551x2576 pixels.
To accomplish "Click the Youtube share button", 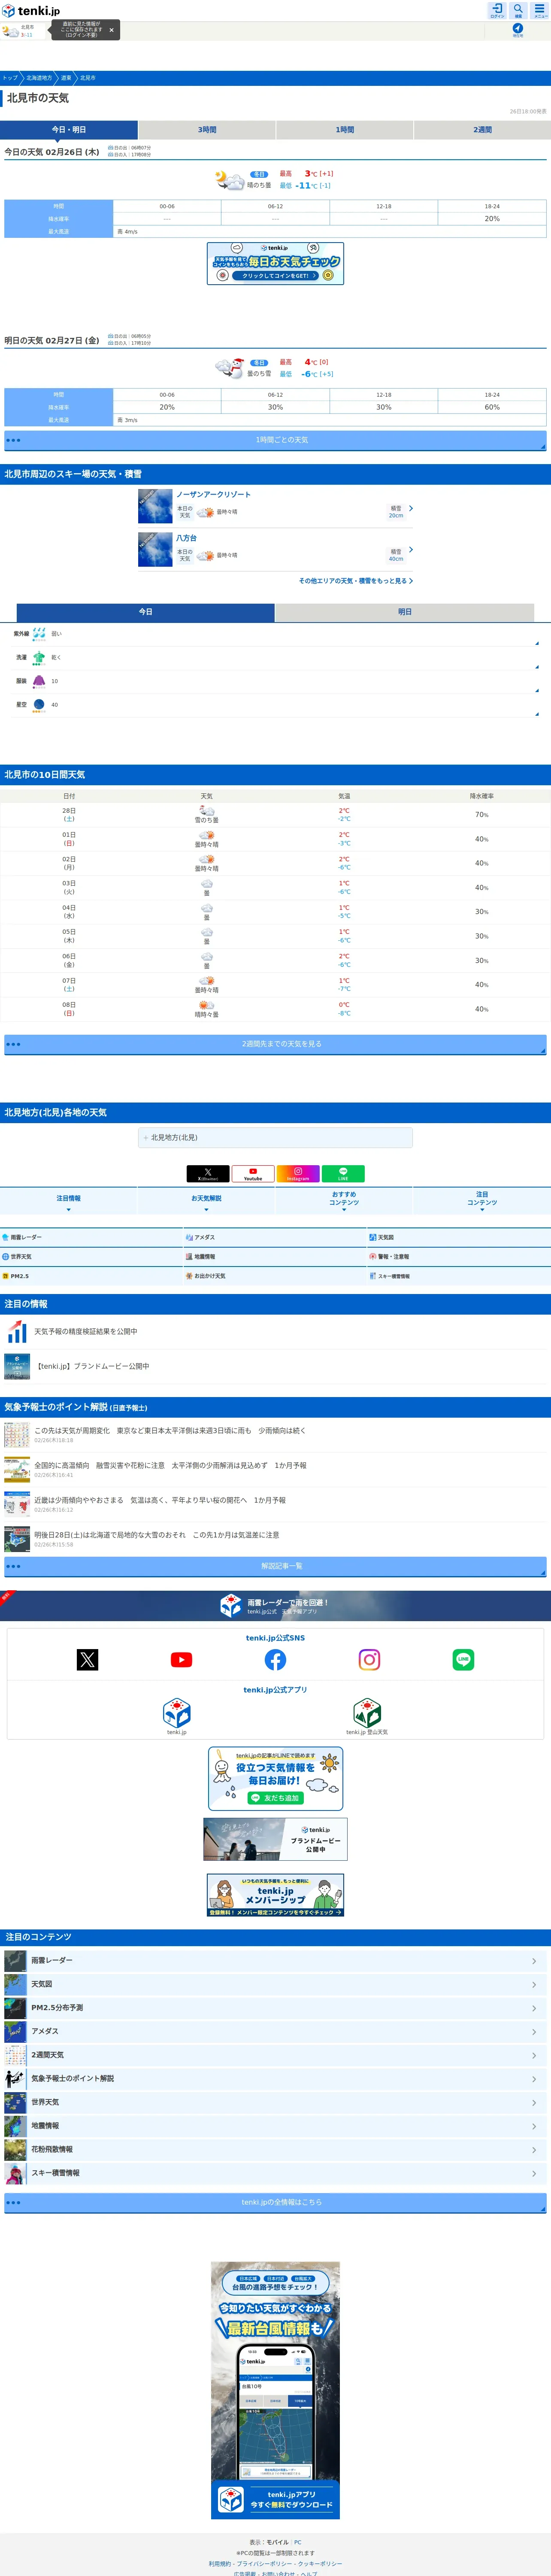I will coord(253,1174).
